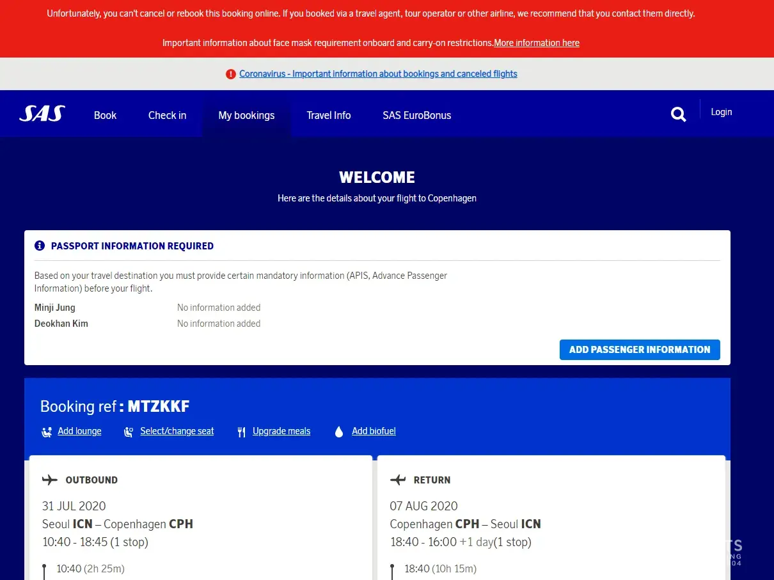Click the lounge seat icon
Image resolution: width=774 pixels, height=580 pixels.
pos(47,432)
